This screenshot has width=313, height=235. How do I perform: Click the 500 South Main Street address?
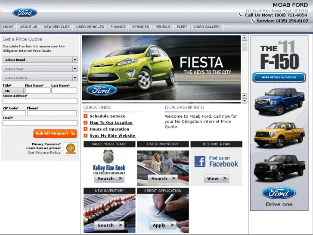coord(277,10)
